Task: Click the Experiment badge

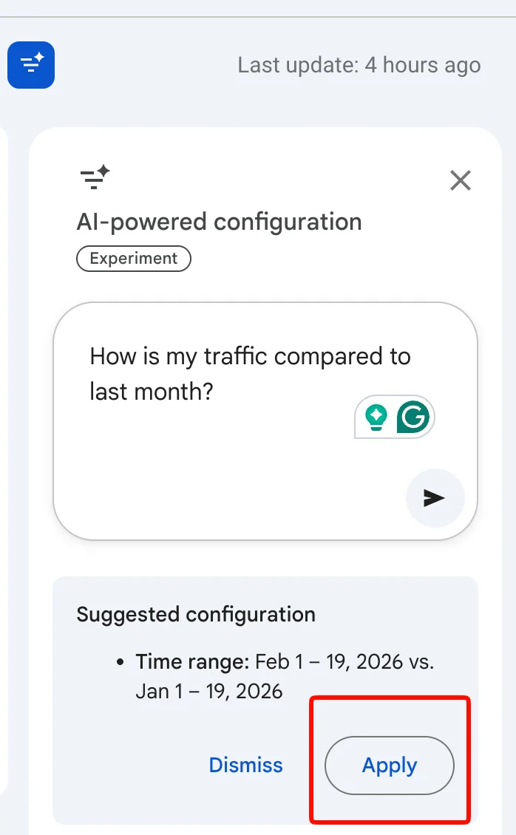Action: (x=133, y=259)
